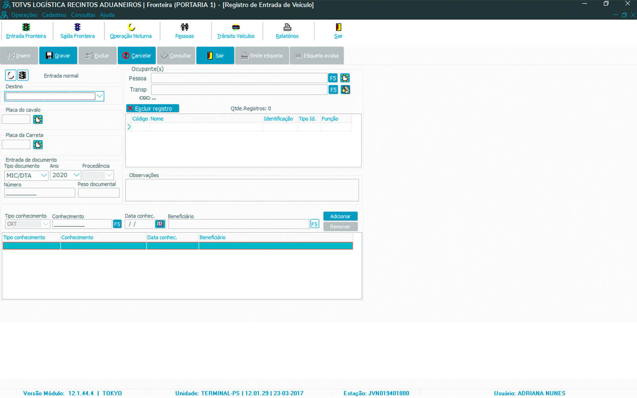Screen dimensions: 637x398
Task: Toggle the night operation moon button
Action: tap(11, 75)
